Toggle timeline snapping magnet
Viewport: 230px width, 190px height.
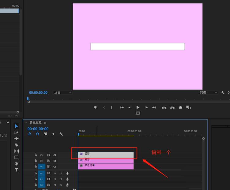click(37, 134)
